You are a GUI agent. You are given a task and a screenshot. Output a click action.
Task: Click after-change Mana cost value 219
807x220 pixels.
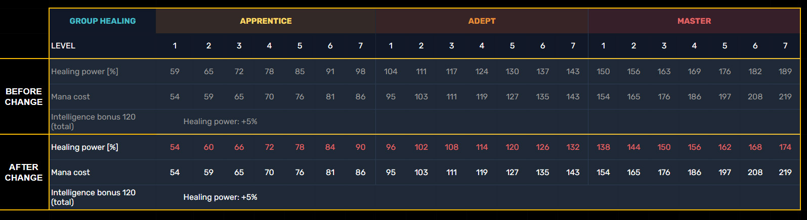[785, 173]
